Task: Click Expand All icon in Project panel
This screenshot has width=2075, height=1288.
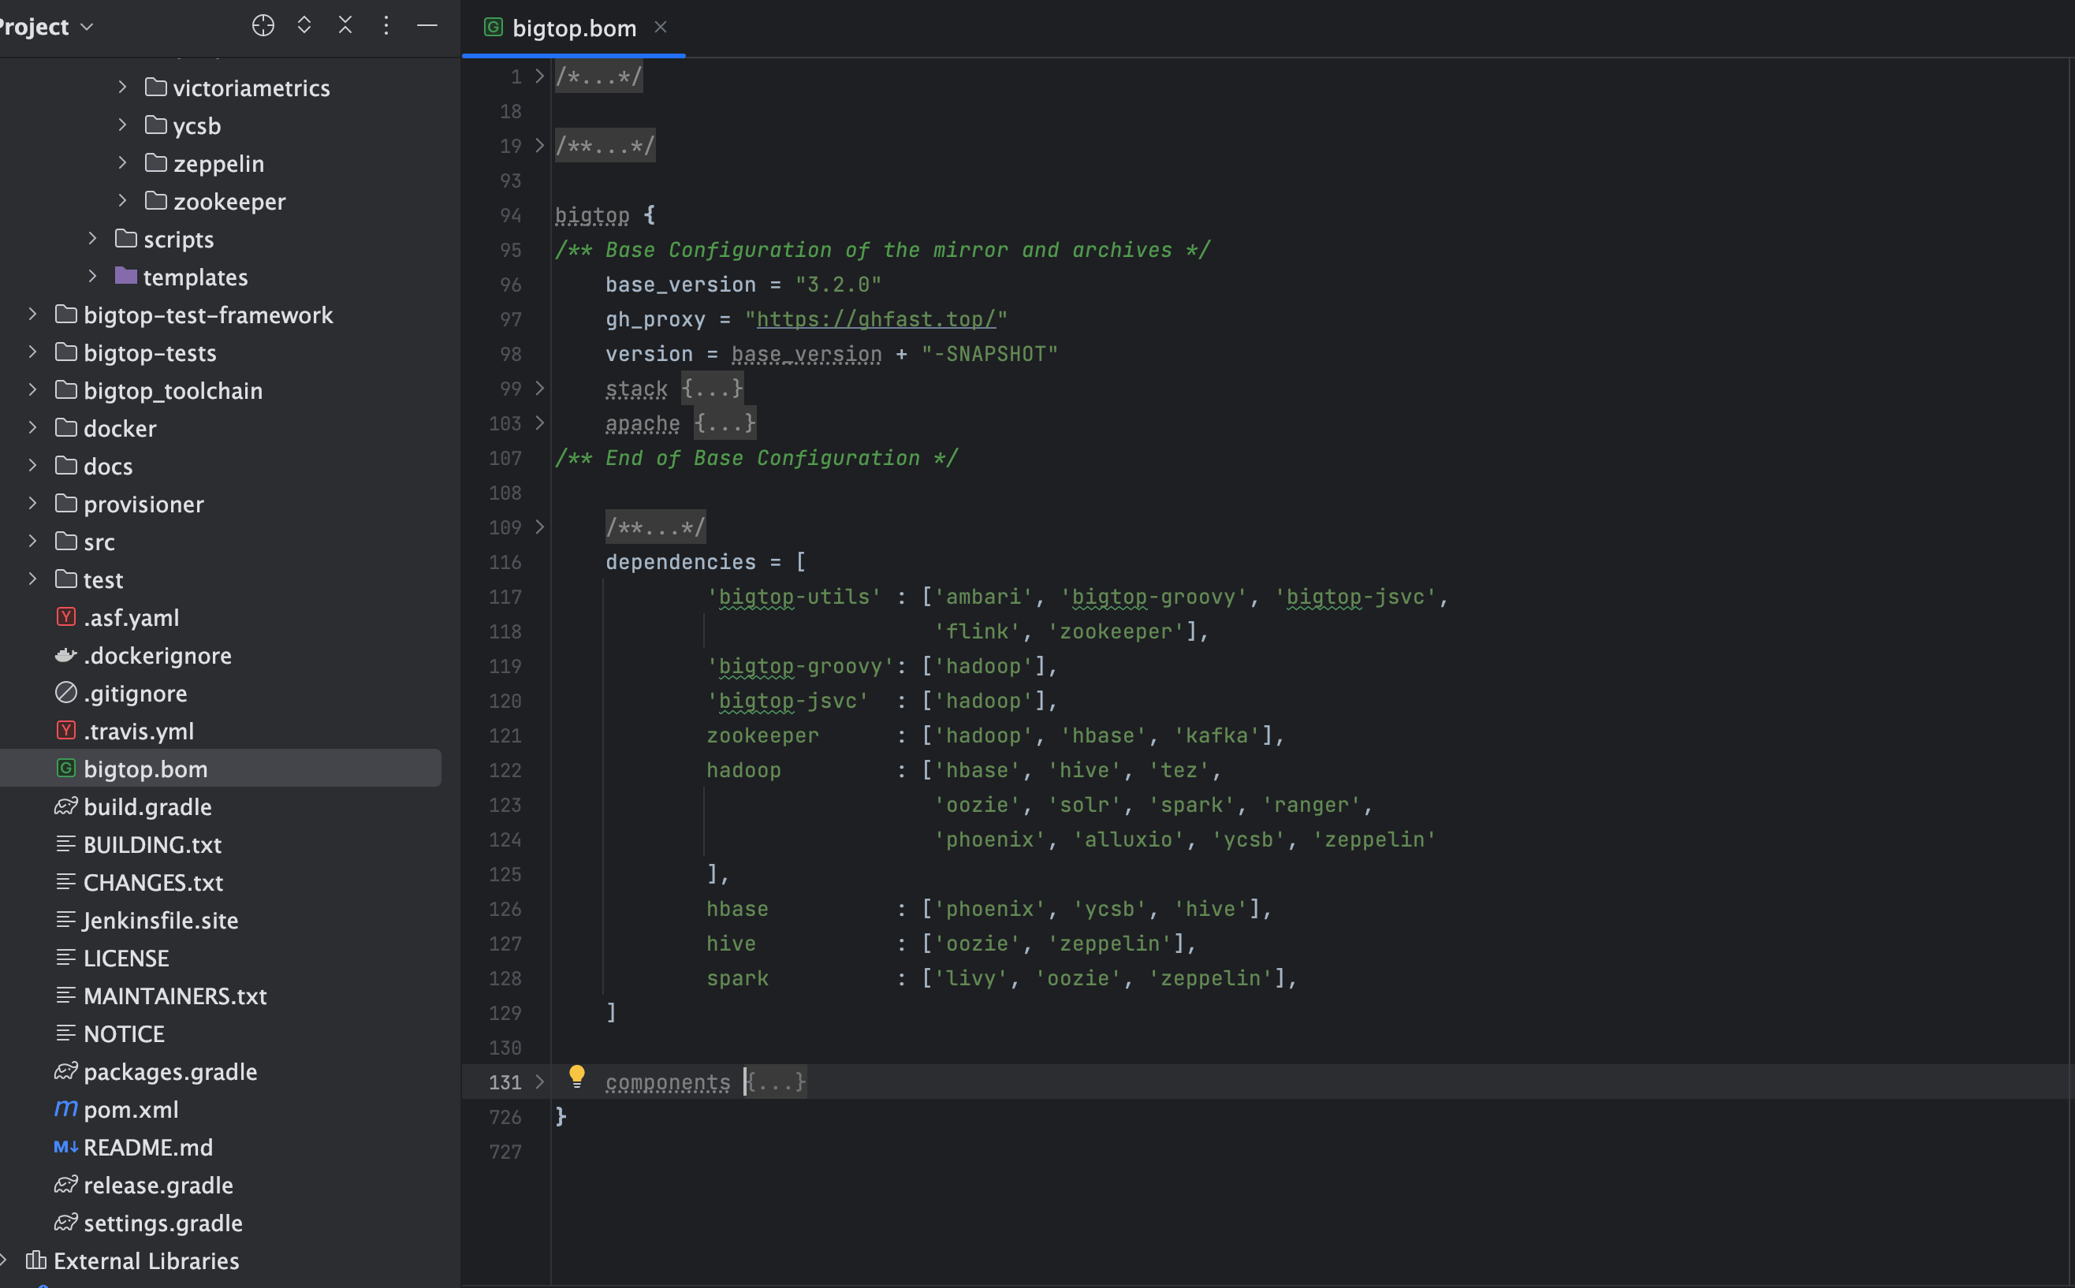Action: tap(304, 25)
